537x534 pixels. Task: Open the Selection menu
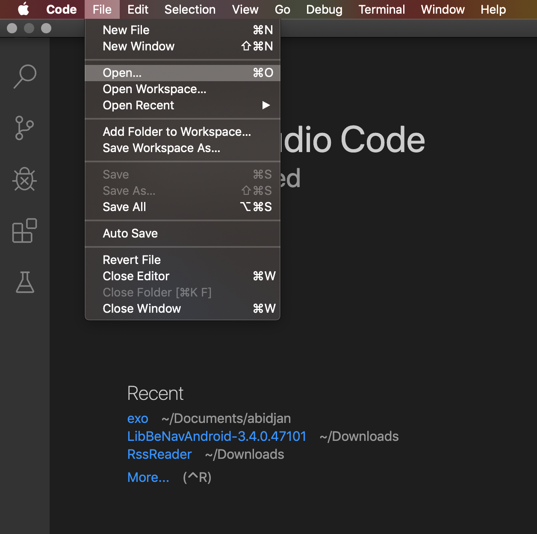(190, 9)
